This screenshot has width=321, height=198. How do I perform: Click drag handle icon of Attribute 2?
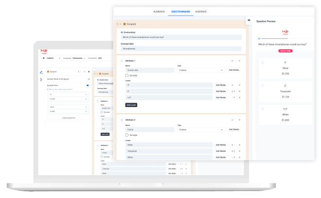pyautogui.click(x=121, y=119)
